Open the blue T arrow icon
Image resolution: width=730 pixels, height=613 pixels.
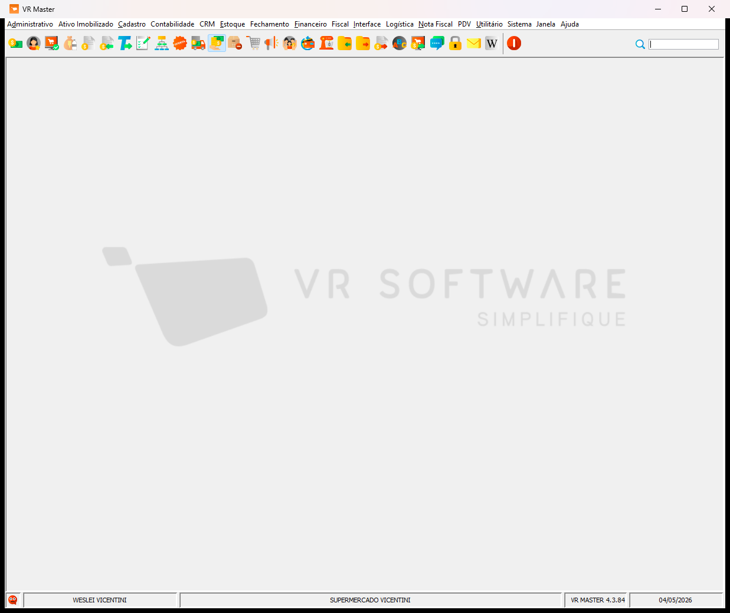tap(125, 43)
